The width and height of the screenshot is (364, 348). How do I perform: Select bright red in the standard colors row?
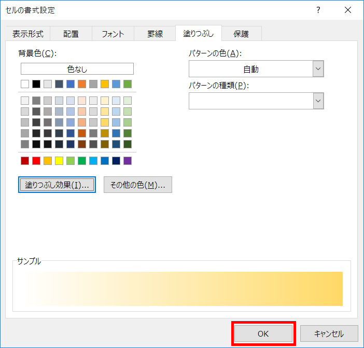(x=36, y=161)
